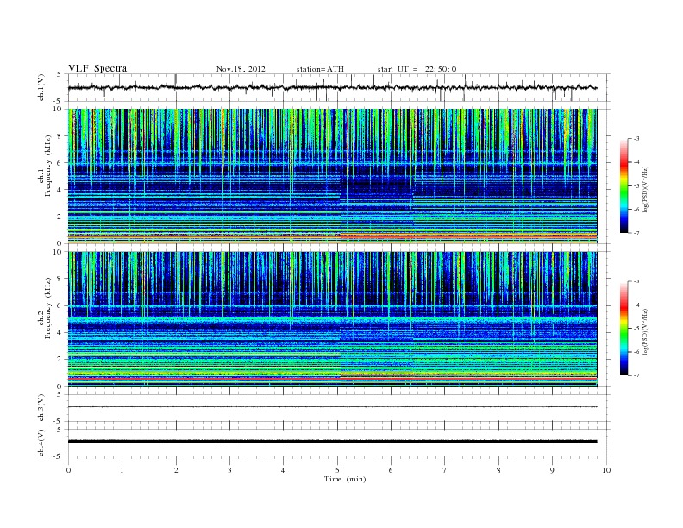Click the ch.3 flat voltage trace
Screen dimensions: 683x528
(x=332, y=407)
